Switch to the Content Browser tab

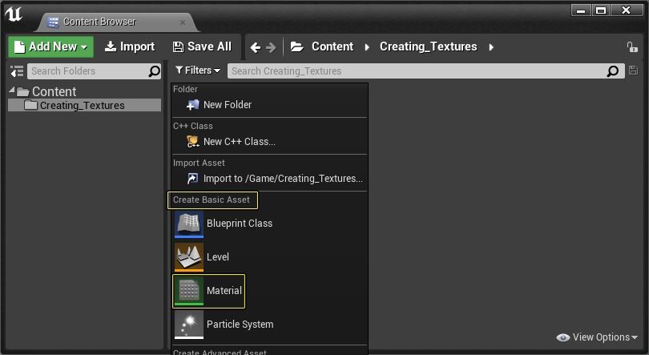pyautogui.click(x=99, y=22)
